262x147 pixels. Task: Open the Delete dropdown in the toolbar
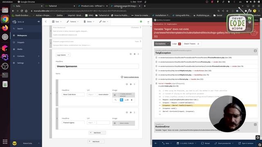click(89, 22)
